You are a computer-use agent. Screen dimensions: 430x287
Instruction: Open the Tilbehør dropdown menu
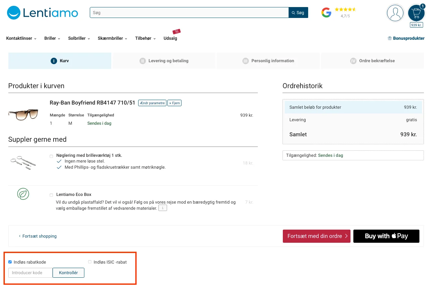(145, 38)
